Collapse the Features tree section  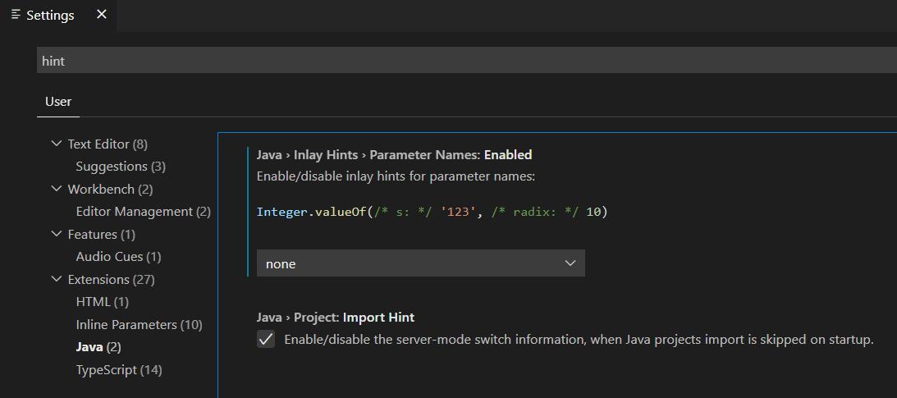click(56, 234)
